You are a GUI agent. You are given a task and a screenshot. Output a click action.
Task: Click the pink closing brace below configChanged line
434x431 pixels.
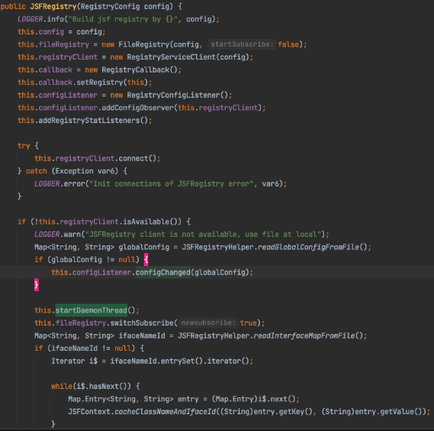point(37,285)
